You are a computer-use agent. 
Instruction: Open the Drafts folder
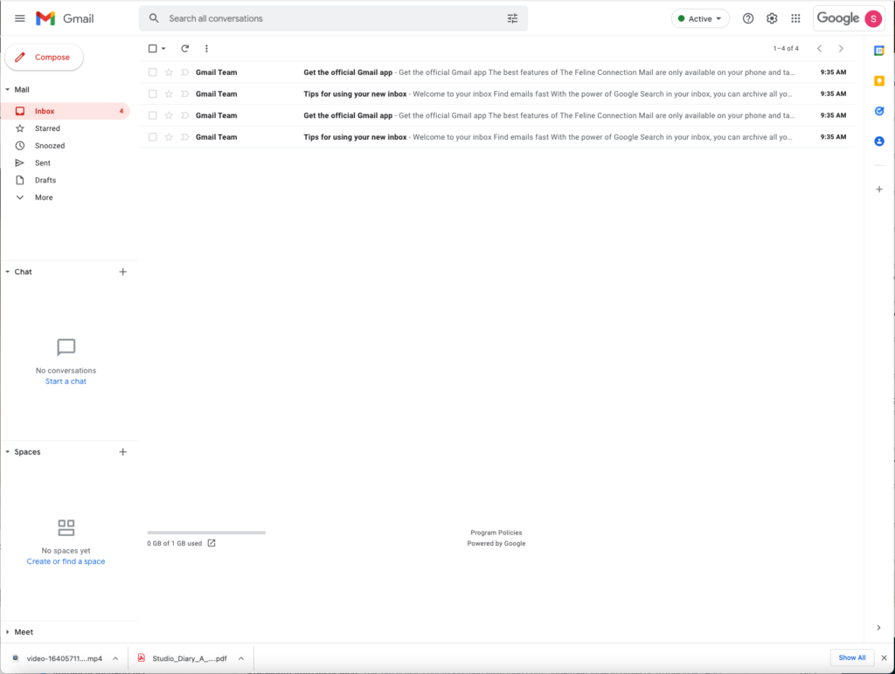(45, 180)
